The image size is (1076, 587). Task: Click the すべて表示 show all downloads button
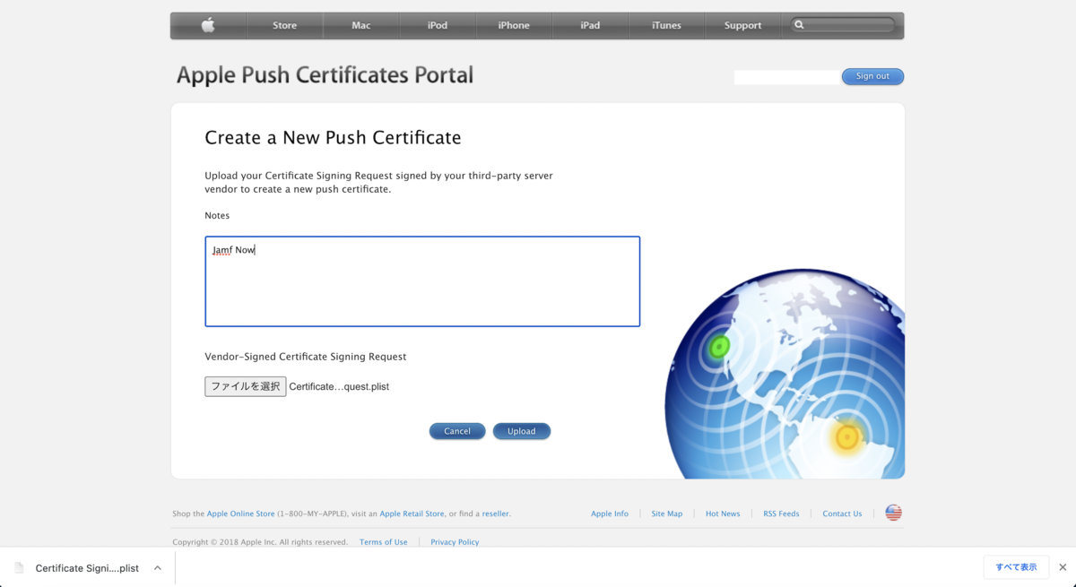coord(1016,567)
